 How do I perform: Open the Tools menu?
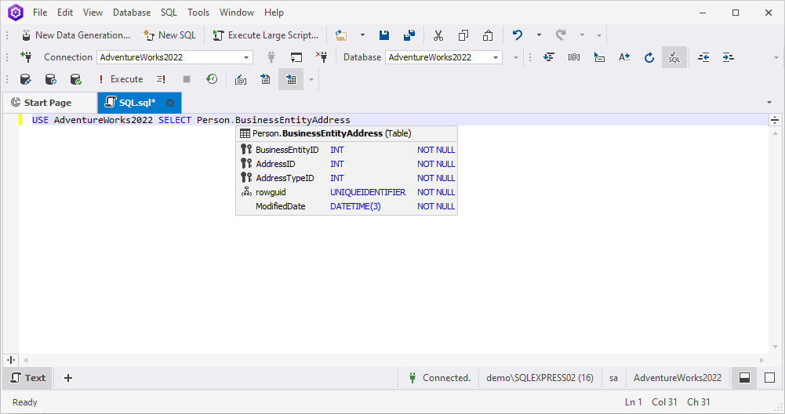pyautogui.click(x=198, y=13)
